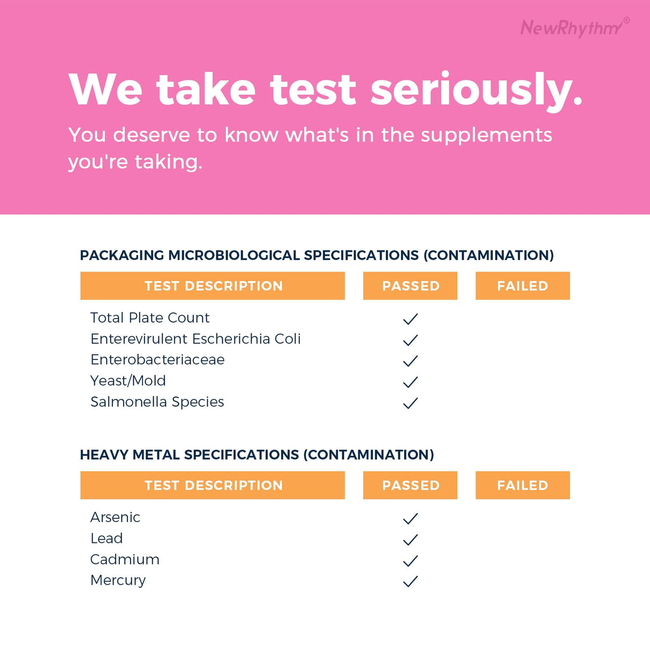Click the microbiological Failed header
The image size is (650, 650).
(523, 286)
